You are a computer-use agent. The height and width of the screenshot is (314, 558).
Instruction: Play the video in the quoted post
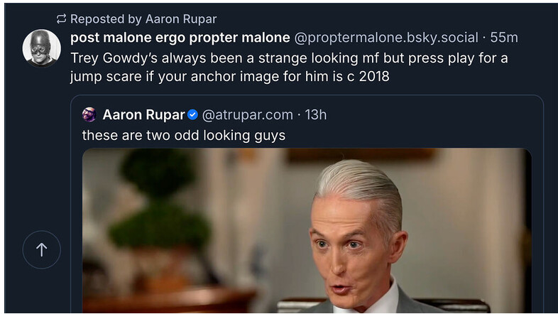tap(307, 231)
